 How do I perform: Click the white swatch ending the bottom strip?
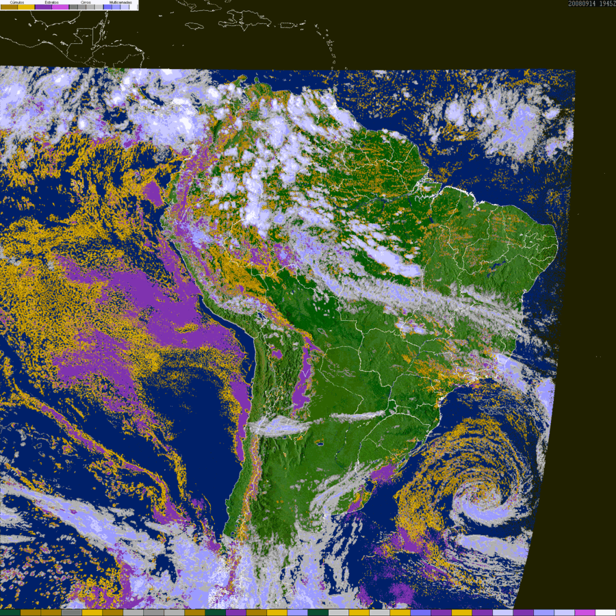tap(606, 613)
